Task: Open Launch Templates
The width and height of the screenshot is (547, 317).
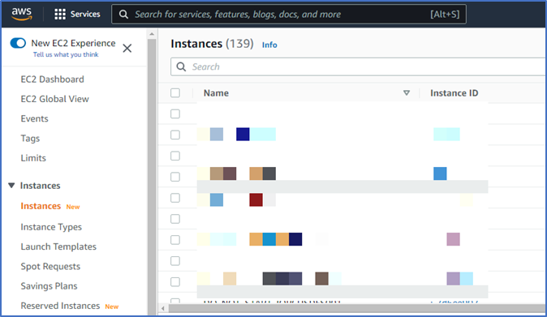Action: [x=58, y=246]
